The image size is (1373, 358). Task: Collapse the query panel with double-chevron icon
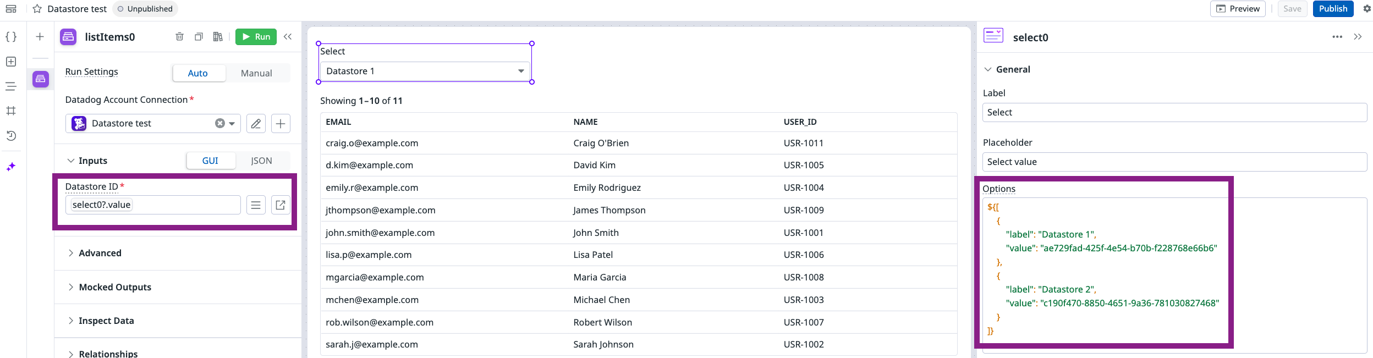tap(288, 37)
